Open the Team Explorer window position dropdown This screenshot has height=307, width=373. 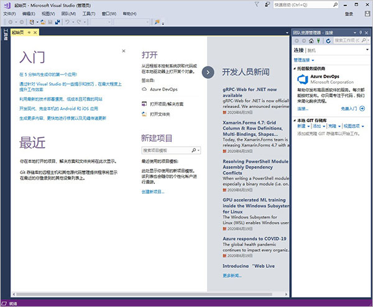click(x=355, y=32)
